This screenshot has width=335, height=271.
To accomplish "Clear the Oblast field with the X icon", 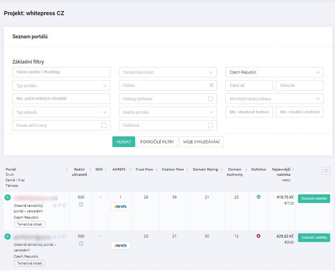I will pyautogui.click(x=212, y=85).
